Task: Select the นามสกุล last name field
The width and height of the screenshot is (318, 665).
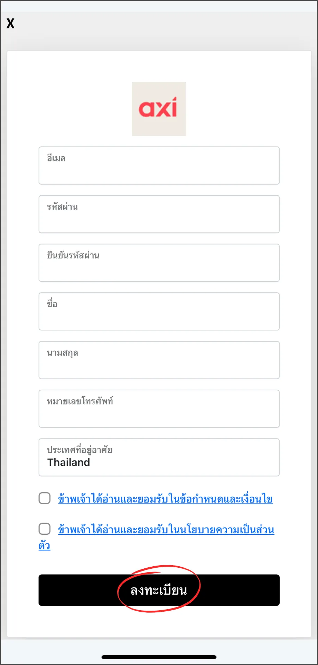Action: [159, 360]
